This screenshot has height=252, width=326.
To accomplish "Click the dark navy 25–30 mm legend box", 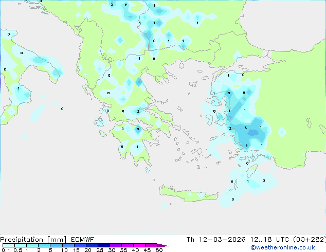I will click(104, 245).
